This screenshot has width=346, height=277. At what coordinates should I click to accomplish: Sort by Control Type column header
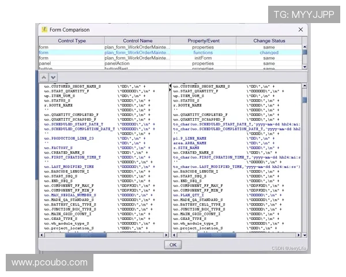tap(72, 41)
